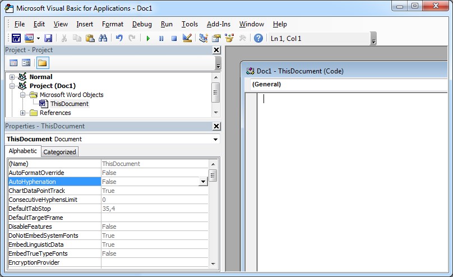Open the AutoHyphenation value dropdown
Image resolution: width=453 pixels, height=277 pixels.
point(203,182)
